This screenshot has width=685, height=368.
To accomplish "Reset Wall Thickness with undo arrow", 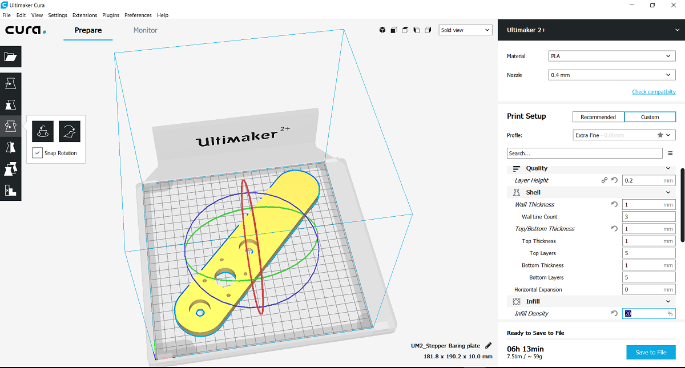I will tap(614, 204).
